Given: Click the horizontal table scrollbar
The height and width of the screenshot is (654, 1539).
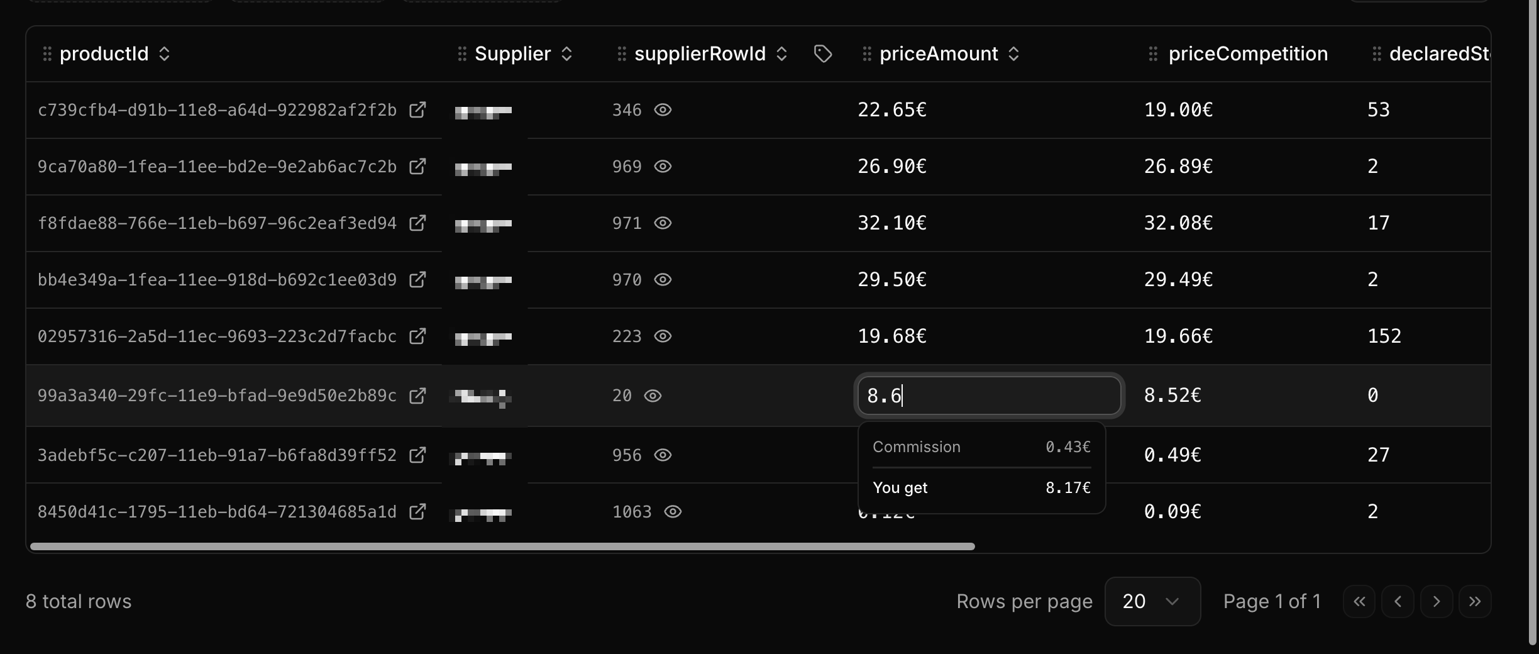Looking at the screenshot, I should point(502,546).
